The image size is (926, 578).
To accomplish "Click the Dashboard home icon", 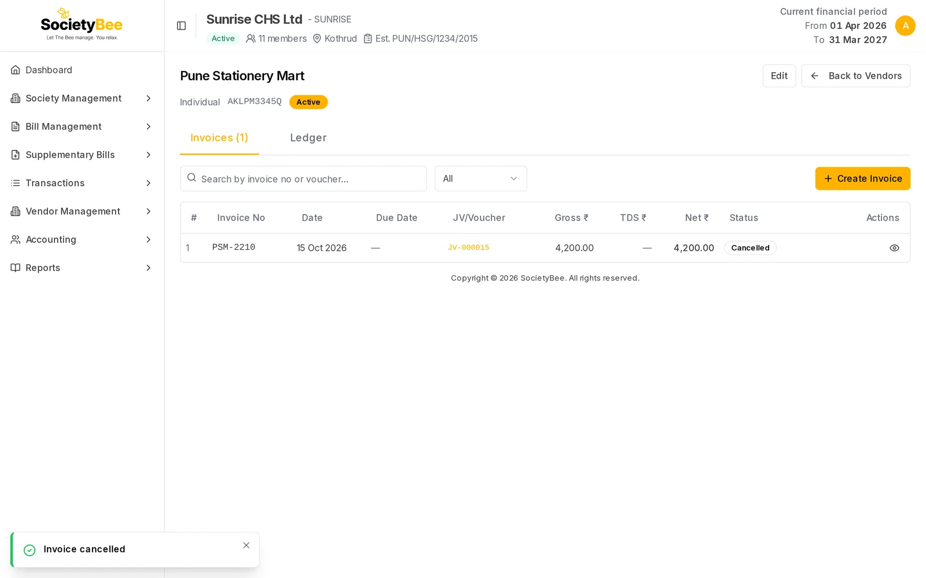I will click(x=16, y=70).
